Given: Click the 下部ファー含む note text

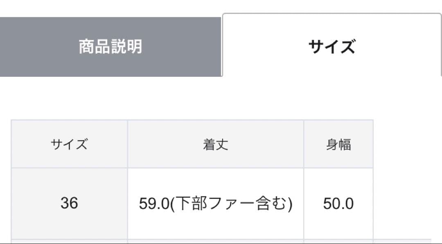Looking at the screenshot, I should [x=231, y=204].
